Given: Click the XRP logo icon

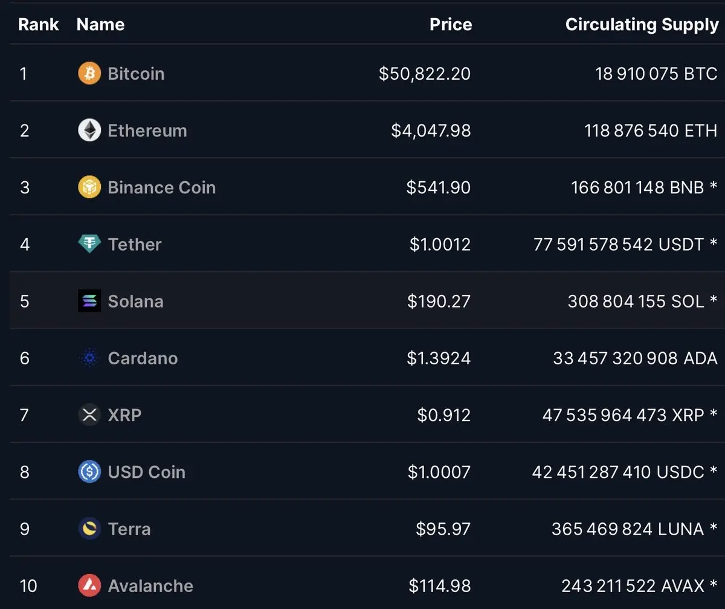Looking at the screenshot, I should 89,415.
